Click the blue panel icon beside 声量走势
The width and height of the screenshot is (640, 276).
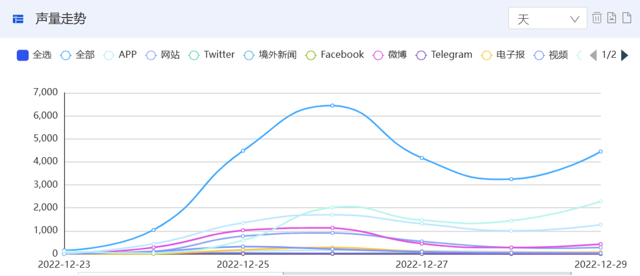tap(18, 19)
